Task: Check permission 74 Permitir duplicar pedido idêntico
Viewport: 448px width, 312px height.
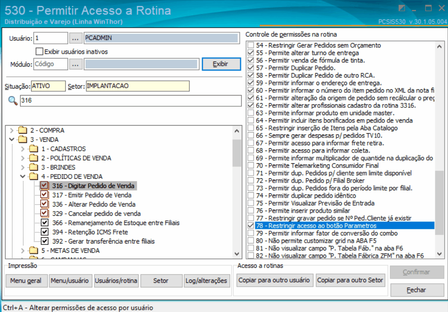Action: pos(251,196)
